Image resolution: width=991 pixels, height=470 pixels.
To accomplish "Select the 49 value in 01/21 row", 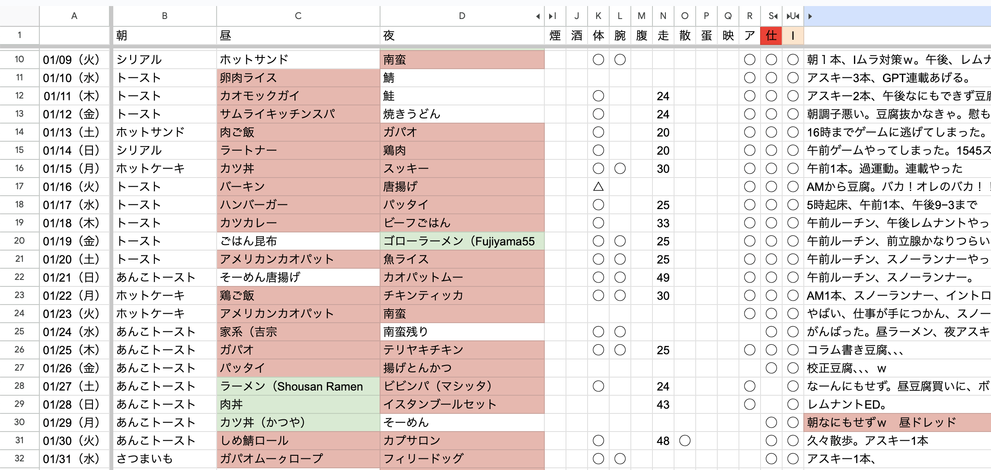I will 663,277.
